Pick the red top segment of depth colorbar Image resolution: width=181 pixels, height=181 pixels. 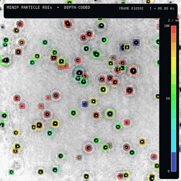(174, 29)
